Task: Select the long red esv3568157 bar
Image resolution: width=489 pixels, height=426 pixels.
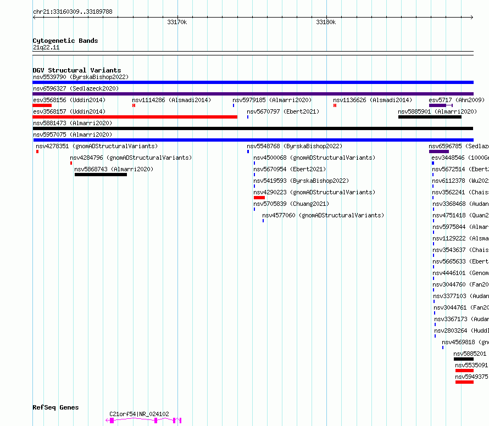Action: [x=135, y=117]
